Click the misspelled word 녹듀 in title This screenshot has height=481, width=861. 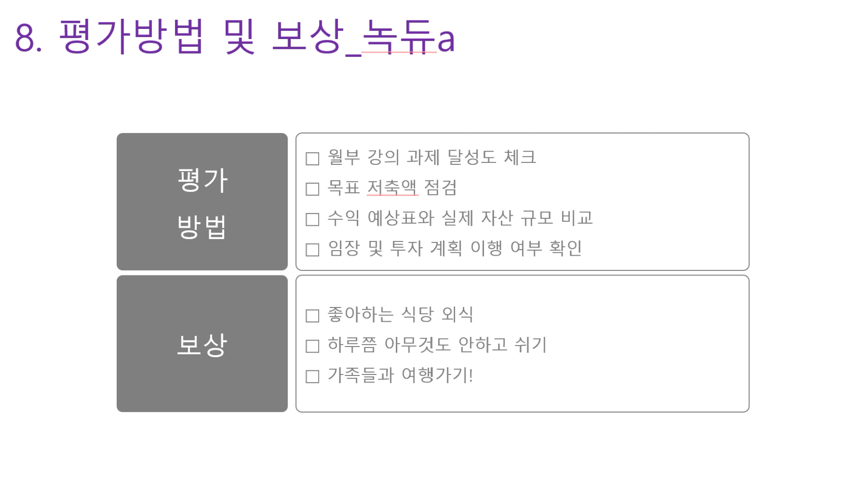click(x=400, y=37)
